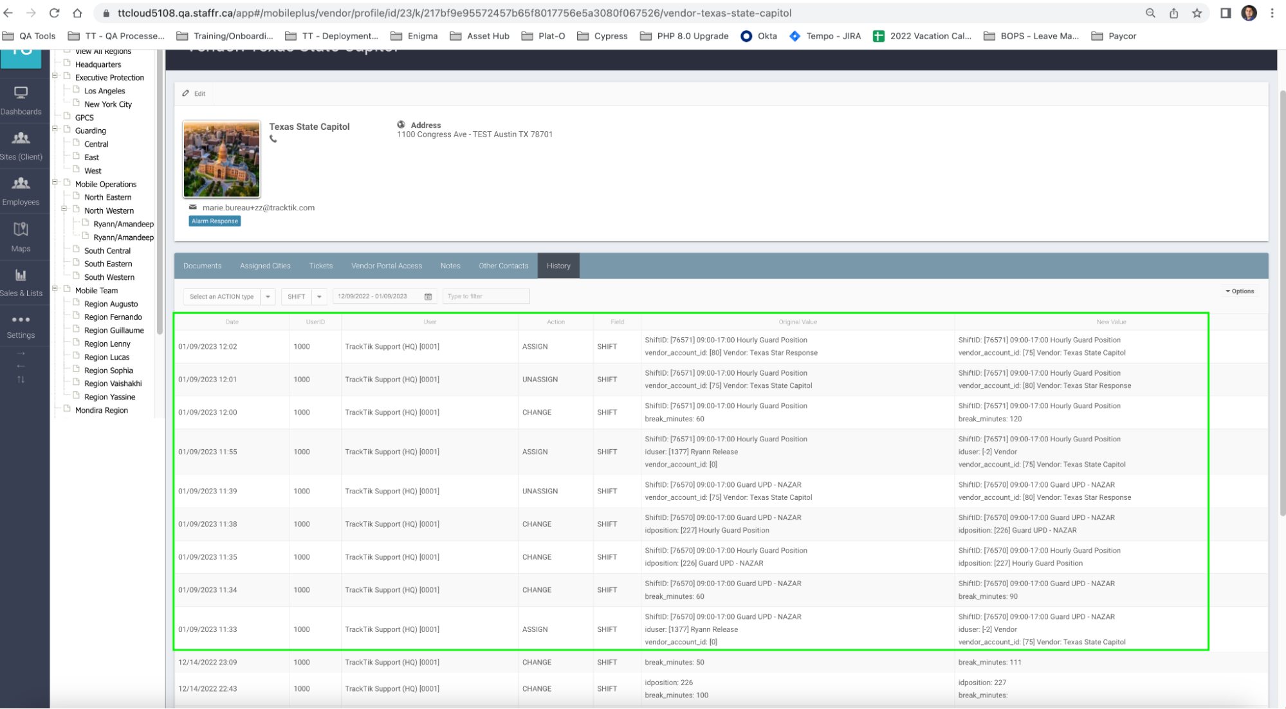Switch to the Documents tab

coord(202,266)
